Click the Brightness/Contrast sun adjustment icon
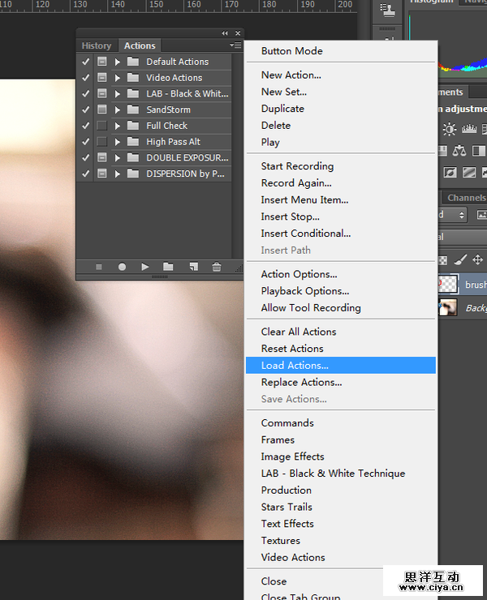Viewport: 487px width, 600px height. (x=450, y=130)
